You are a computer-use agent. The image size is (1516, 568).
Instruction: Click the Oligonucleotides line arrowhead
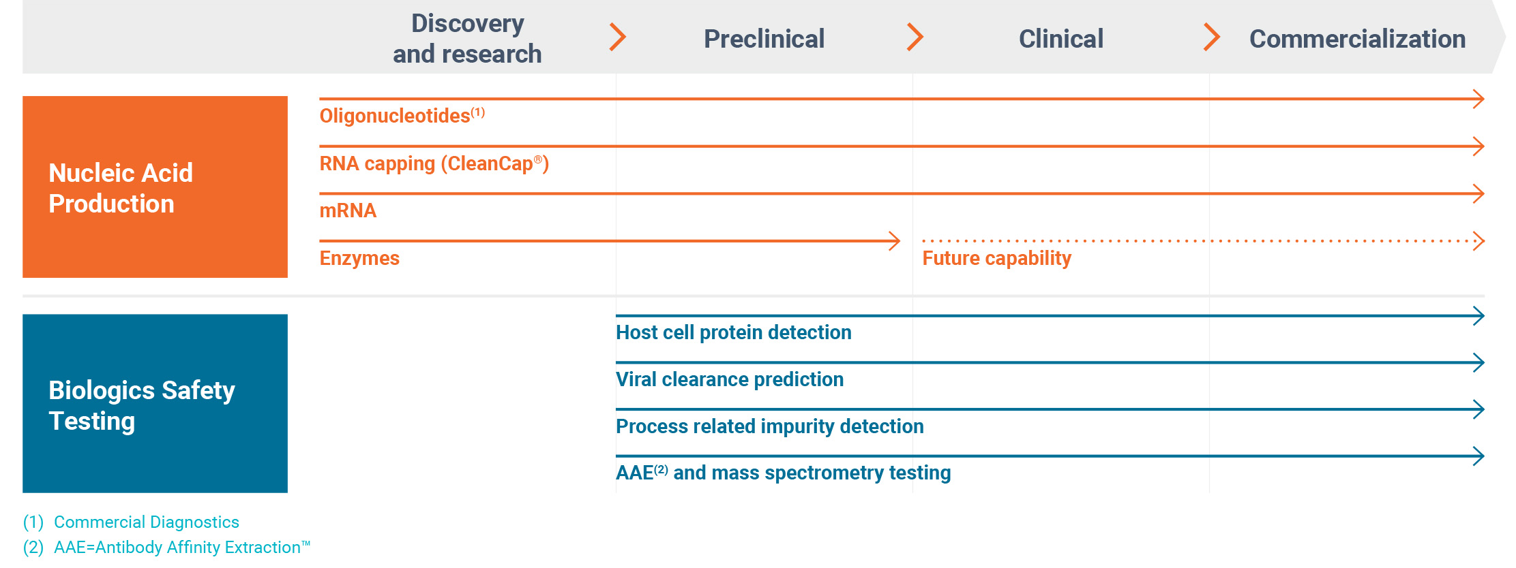pos(1478,99)
